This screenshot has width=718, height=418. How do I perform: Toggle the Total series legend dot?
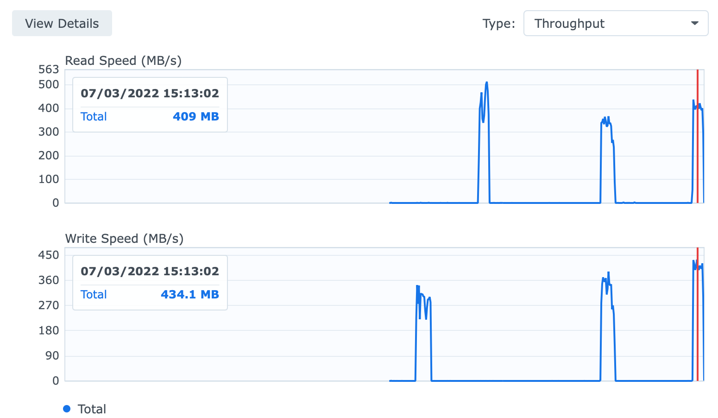(67, 409)
